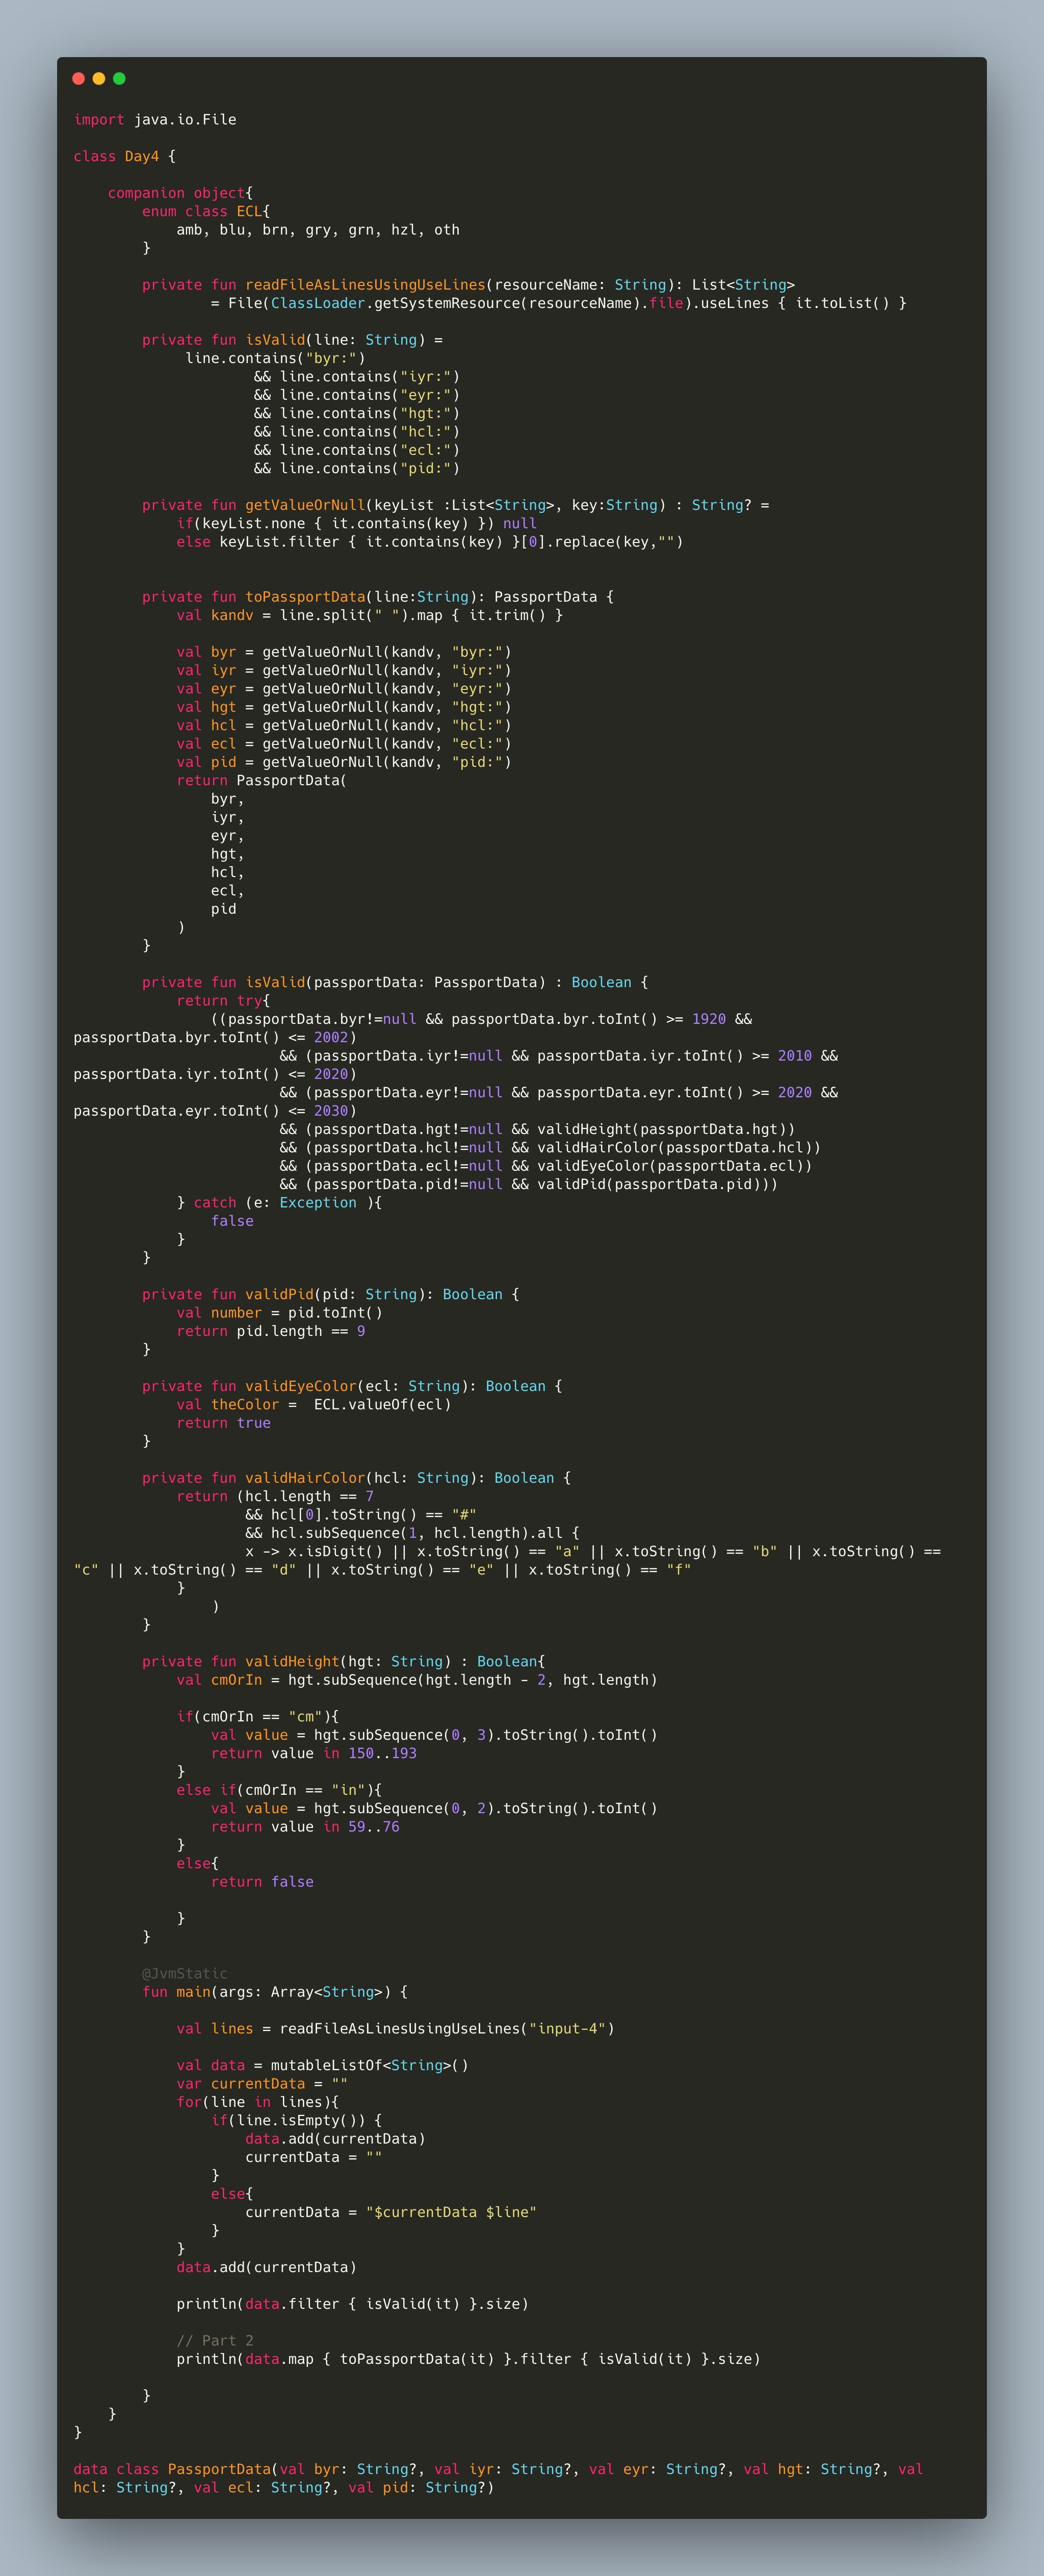The height and width of the screenshot is (2576, 1044).
Task: Click 'private fun isValid(line: String) ='
Action: 292,340
